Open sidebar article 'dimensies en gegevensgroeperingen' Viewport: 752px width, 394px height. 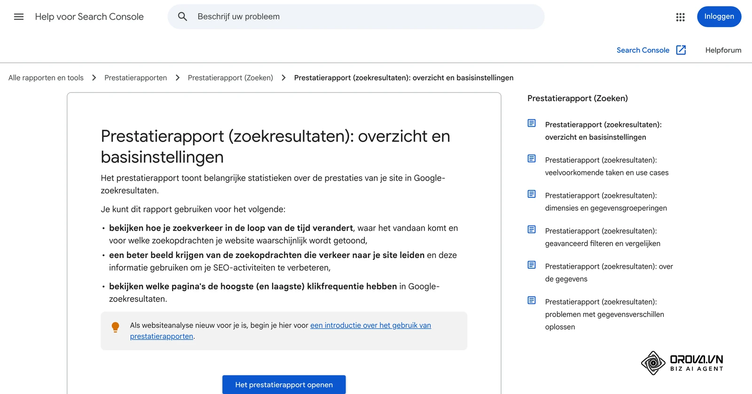pos(606,202)
